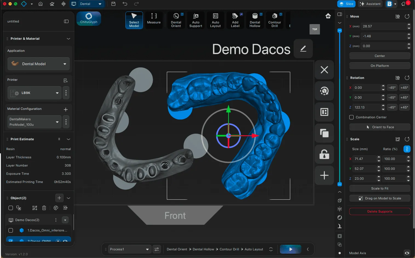Click Delete Supports
415x258 pixels.
[380, 211]
